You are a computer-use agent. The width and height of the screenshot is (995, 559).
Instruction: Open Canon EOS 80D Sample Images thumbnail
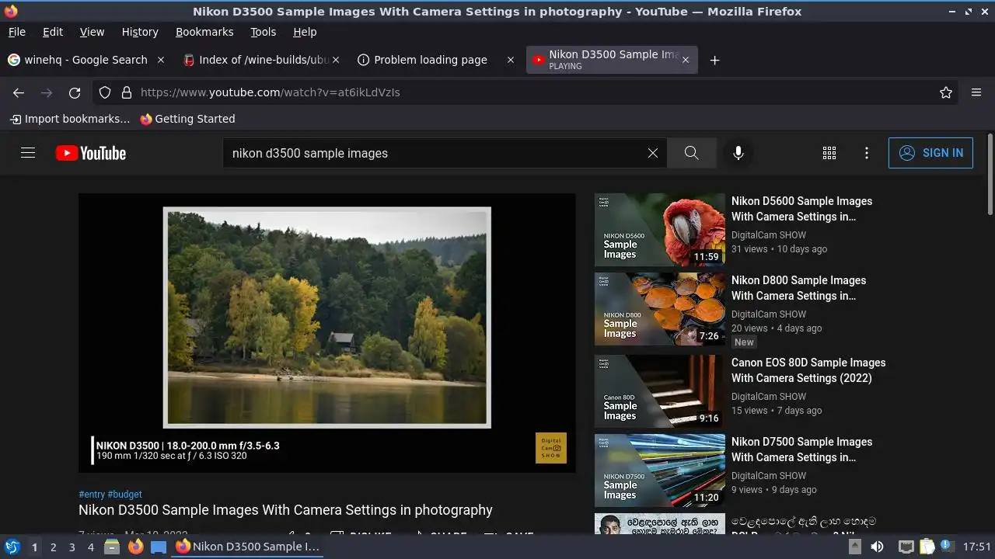(660, 391)
